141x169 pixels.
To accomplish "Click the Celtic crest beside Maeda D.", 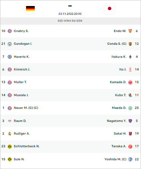I will (130, 108).
